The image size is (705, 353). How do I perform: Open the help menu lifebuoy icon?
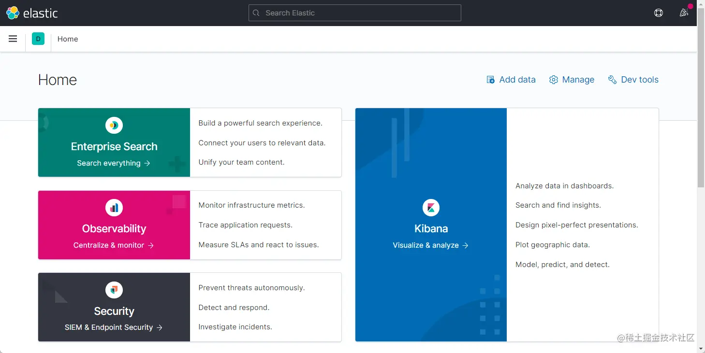pyautogui.click(x=659, y=13)
